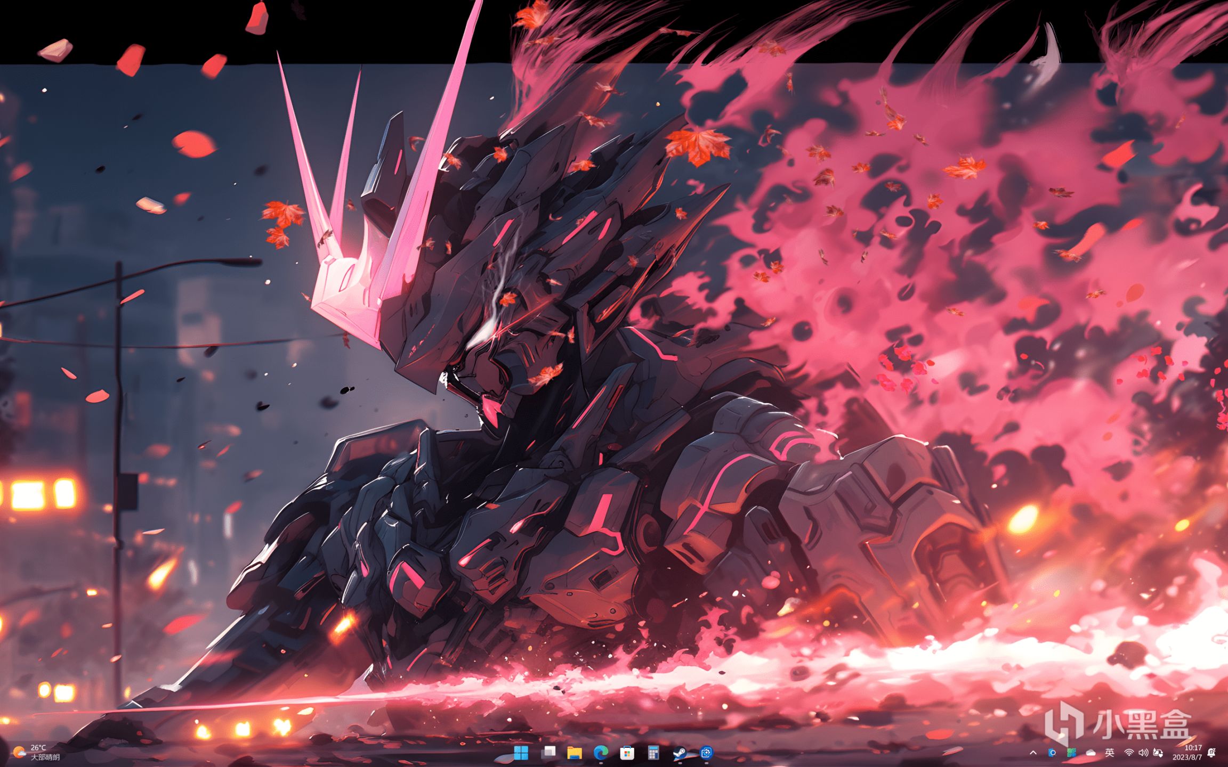
Task: Open the weather widget showing 26°C
Action: pyautogui.click(x=36, y=753)
